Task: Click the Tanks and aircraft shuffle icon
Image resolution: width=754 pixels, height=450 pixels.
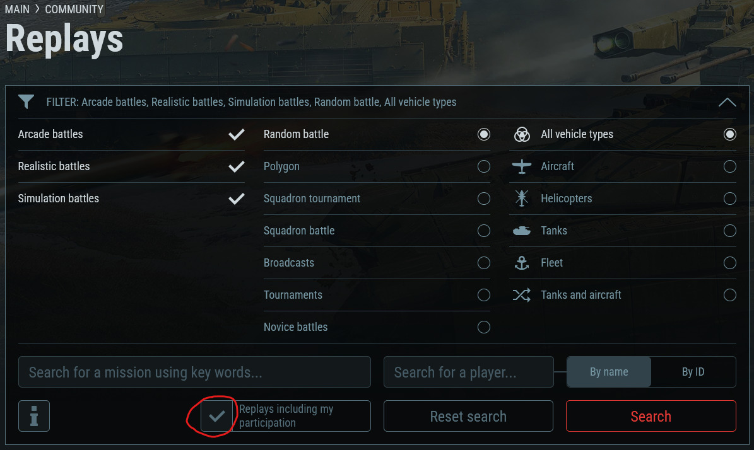Action: click(522, 295)
